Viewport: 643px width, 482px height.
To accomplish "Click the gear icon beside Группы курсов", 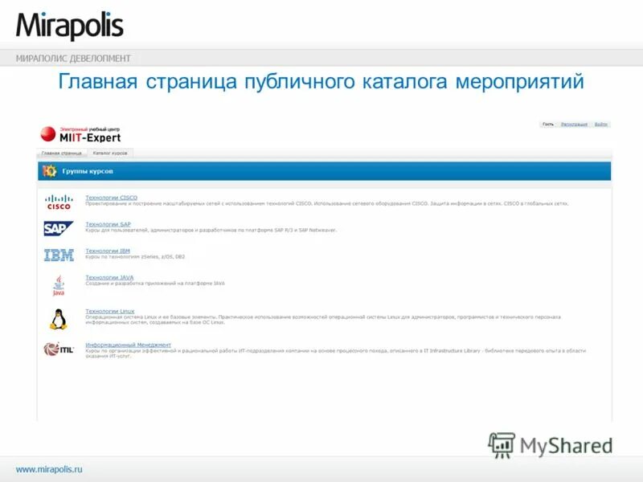I will click(50, 171).
